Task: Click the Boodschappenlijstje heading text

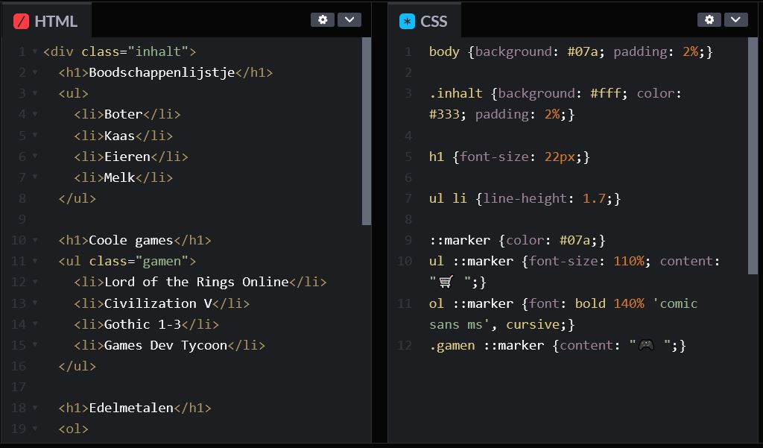Action: tap(162, 72)
